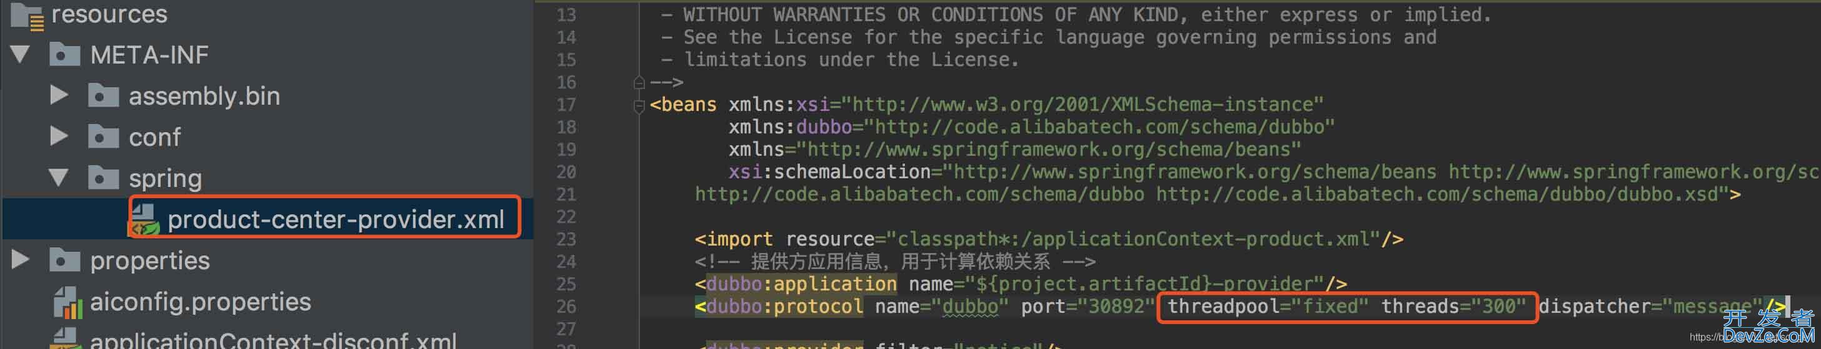The width and height of the screenshot is (1821, 349).
Task: Click the META-INF folder icon
Action: click(64, 54)
